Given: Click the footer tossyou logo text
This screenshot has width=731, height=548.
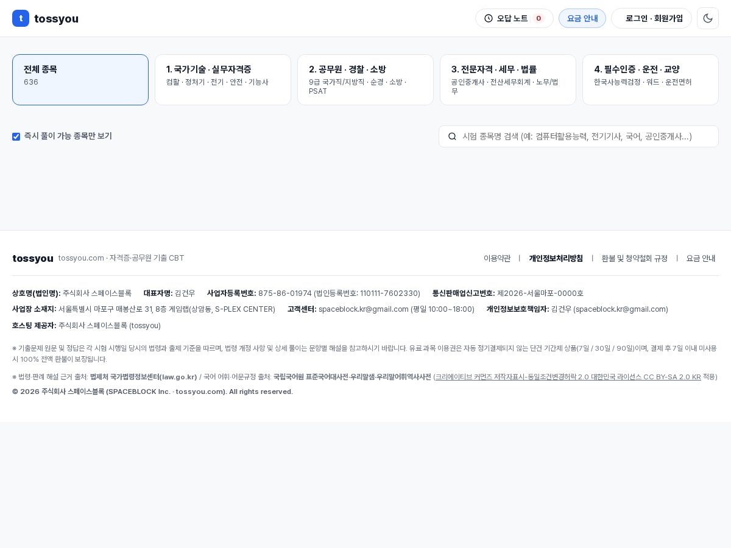Looking at the screenshot, I should tap(33, 258).
